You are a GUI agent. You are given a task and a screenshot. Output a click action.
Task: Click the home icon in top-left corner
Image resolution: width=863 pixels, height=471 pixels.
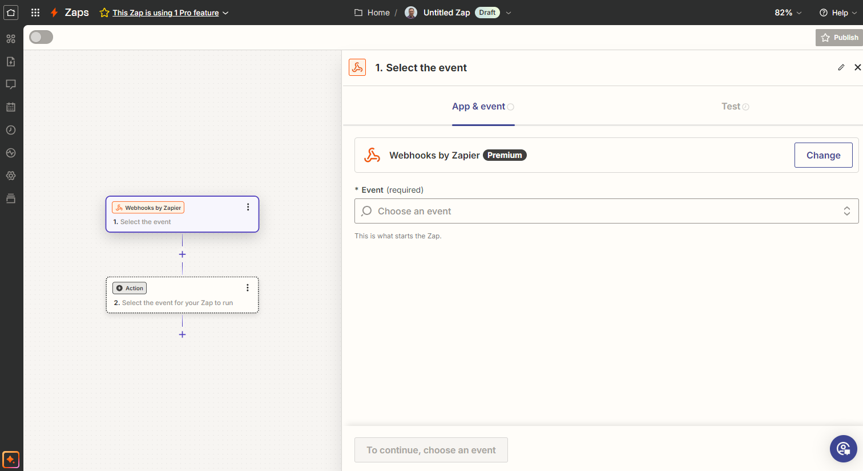pyautogui.click(x=11, y=13)
